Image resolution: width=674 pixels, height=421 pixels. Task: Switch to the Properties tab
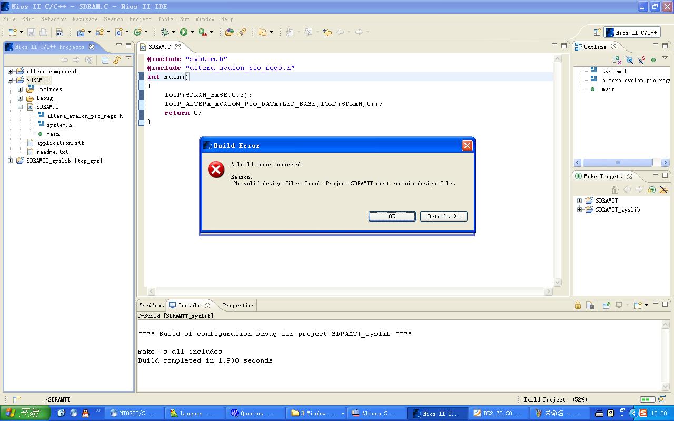point(239,305)
